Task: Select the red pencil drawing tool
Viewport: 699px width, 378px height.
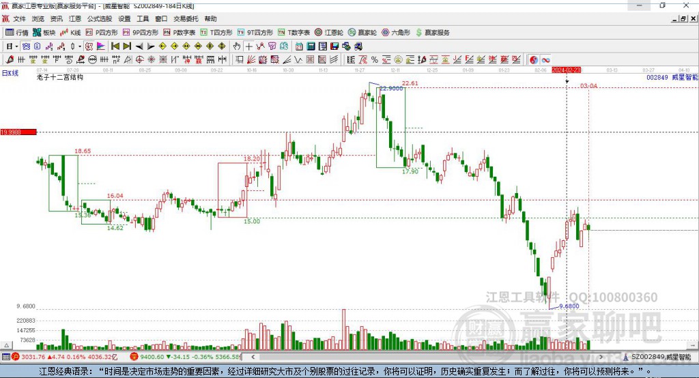Action: (10, 60)
